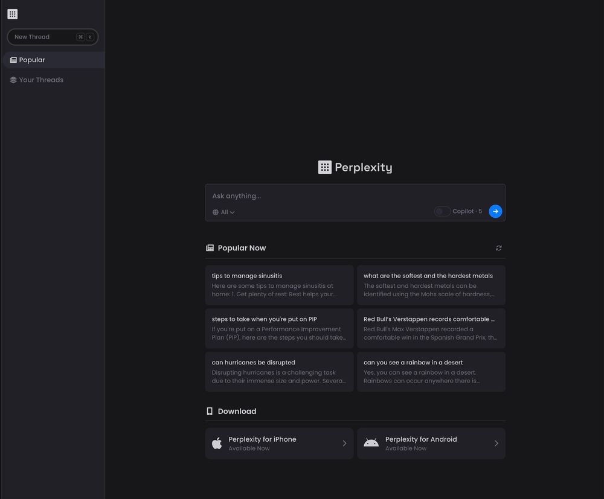This screenshot has width=604, height=499.
Task: Click the newspaper icon beside Popular Now
Action: 210,247
